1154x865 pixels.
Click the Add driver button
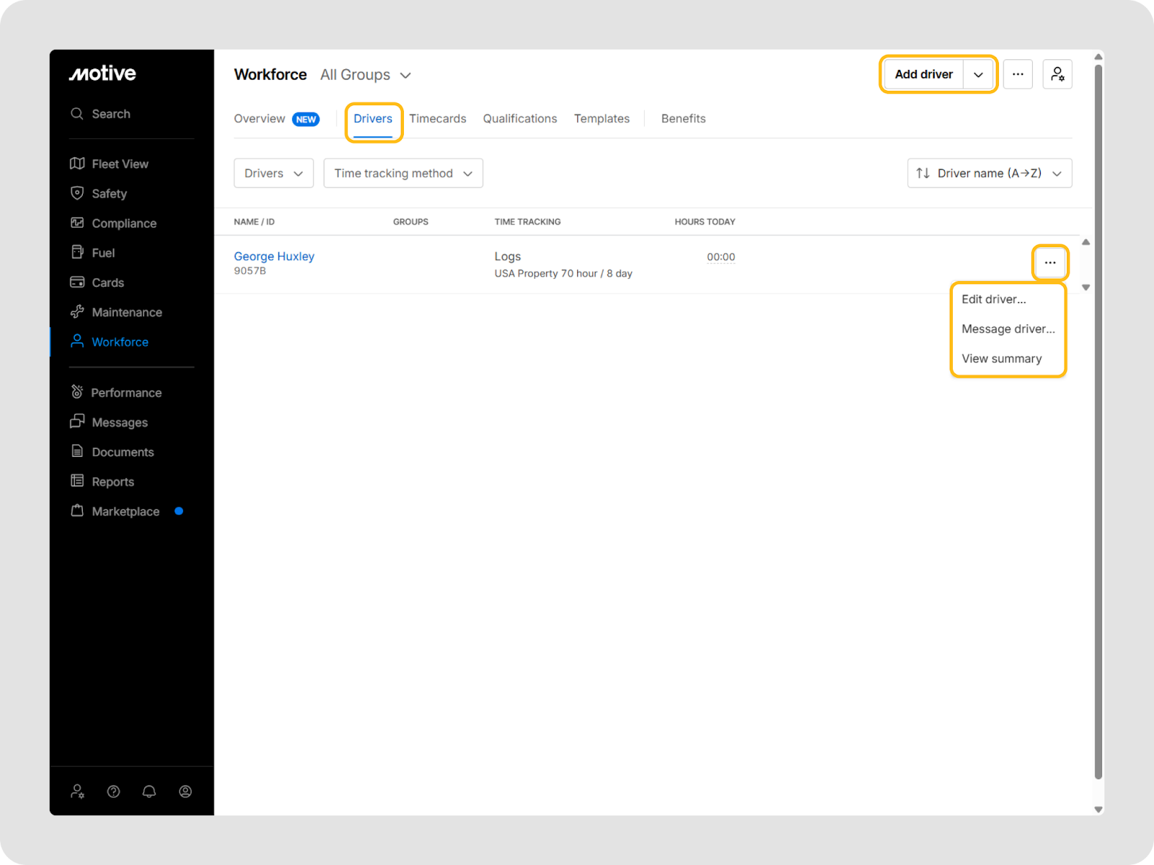point(923,74)
